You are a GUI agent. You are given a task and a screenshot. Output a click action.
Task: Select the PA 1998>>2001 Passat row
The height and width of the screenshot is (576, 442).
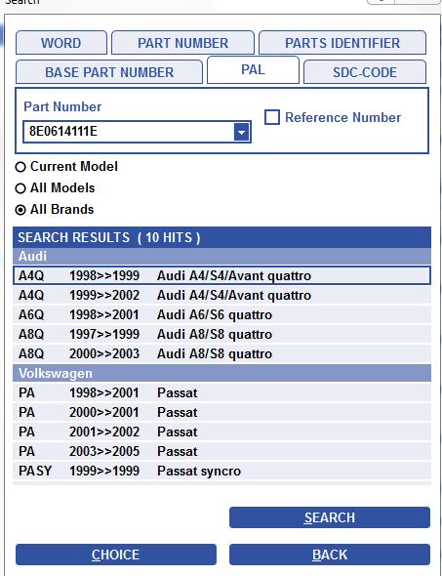point(221,392)
